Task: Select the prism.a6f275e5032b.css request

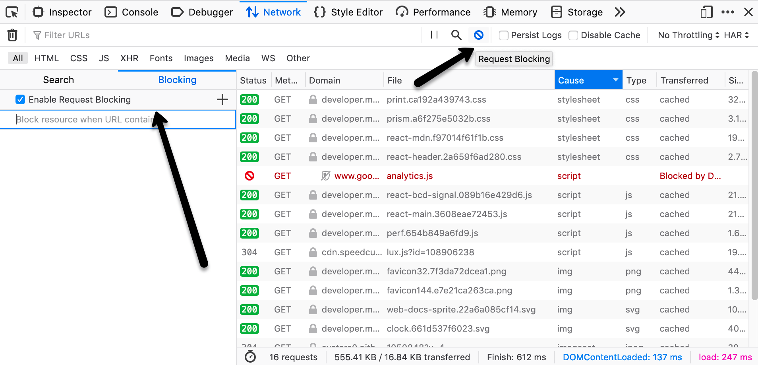Action: [x=493, y=118]
